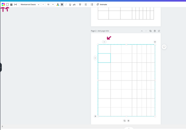Open table spacing settings icon

[x=16, y=4]
